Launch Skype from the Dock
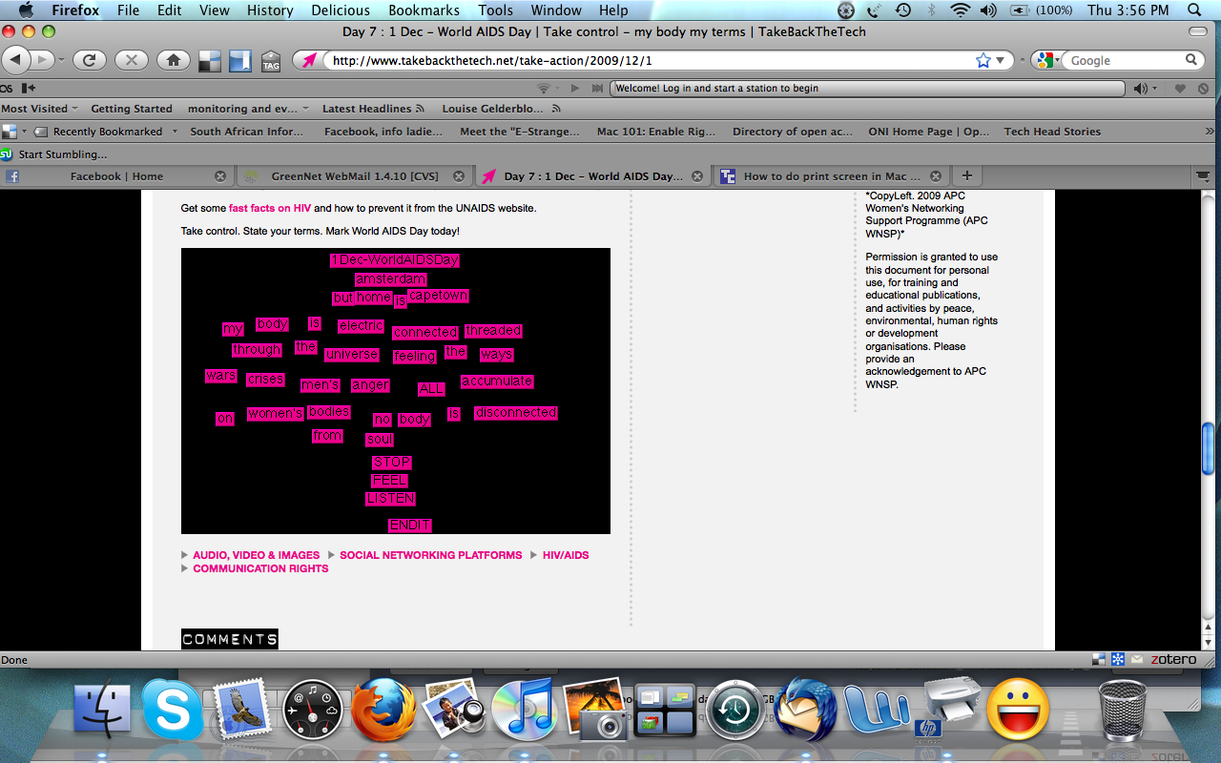This screenshot has height=763, width=1221. click(173, 711)
